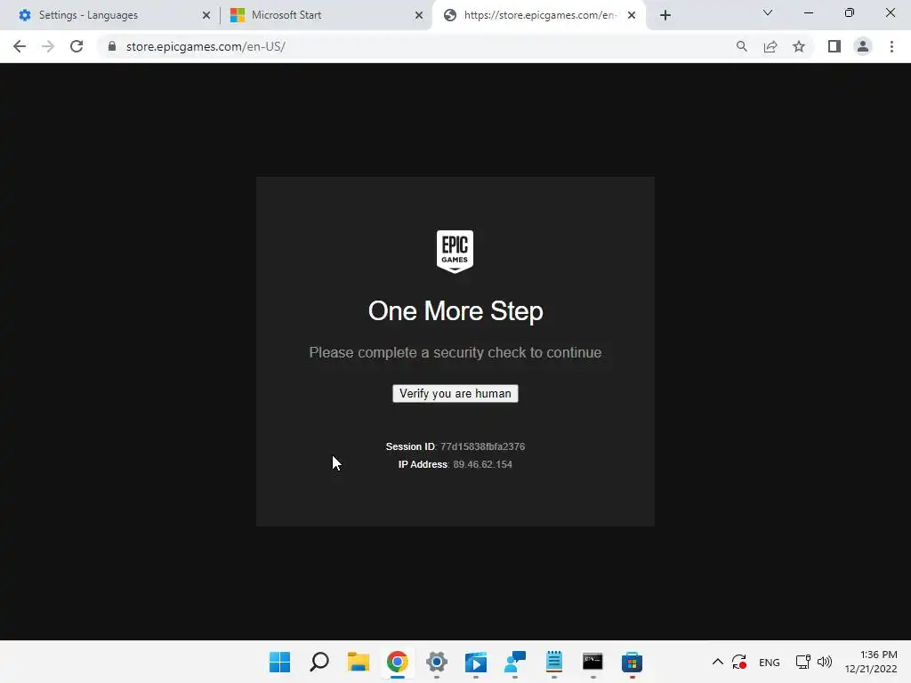Switch to the Microsoft Start tab
The width and height of the screenshot is (911, 683).
tap(327, 15)
